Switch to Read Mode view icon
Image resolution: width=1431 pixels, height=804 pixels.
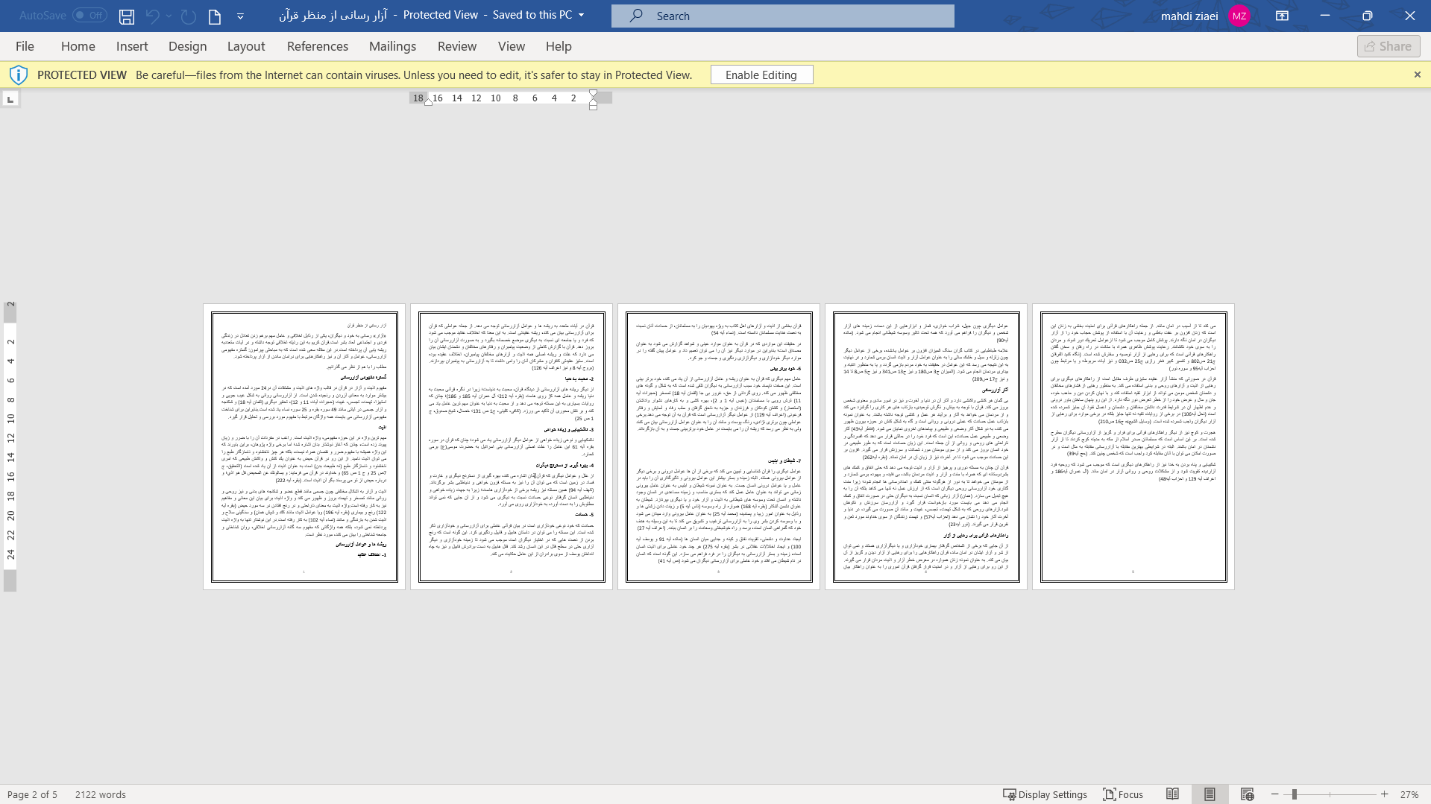coord(1172,794)
